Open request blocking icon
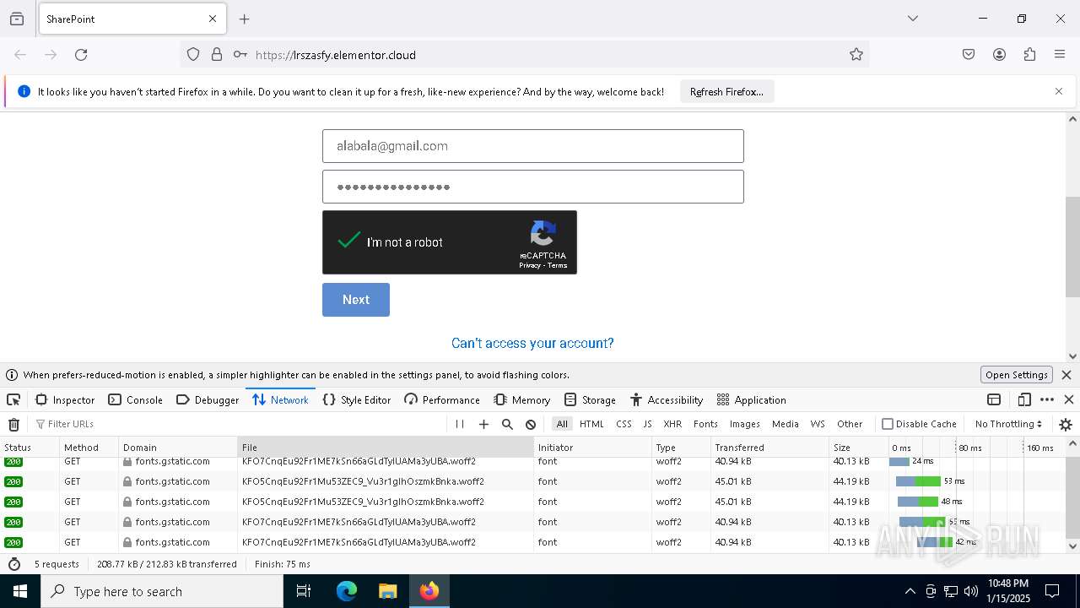 [531, 425]
